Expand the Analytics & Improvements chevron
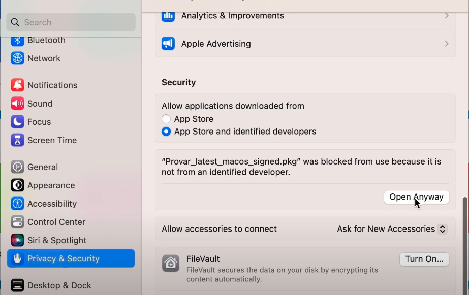469x295 pixels. pos(447,16)
